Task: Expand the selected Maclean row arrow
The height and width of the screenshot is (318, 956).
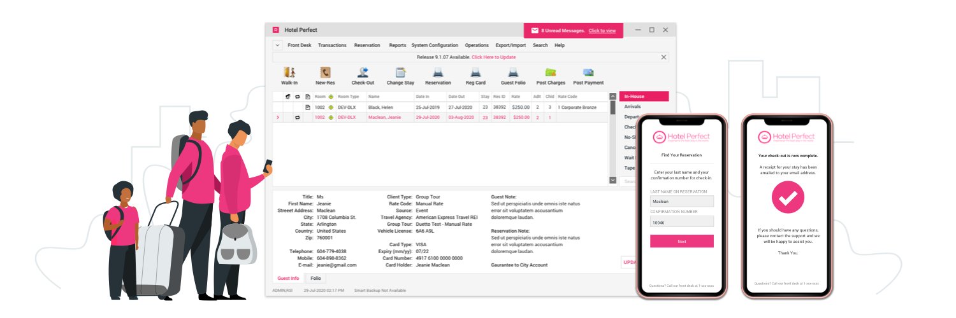Action: pos(277,118)
